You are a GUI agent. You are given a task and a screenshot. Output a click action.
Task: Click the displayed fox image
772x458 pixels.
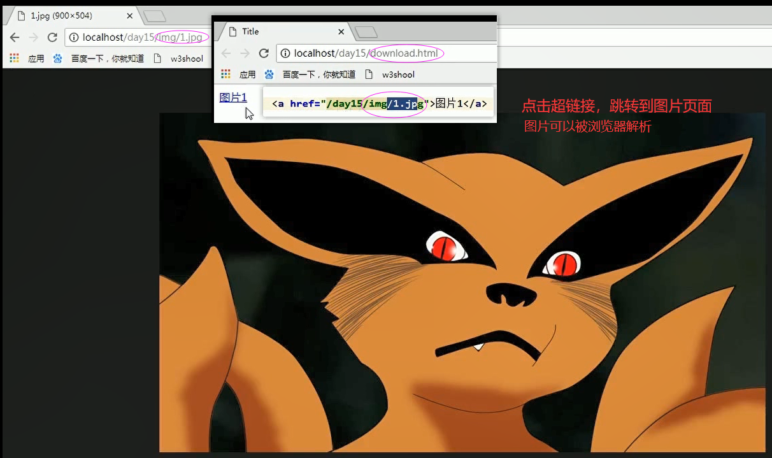click(462, 282)
